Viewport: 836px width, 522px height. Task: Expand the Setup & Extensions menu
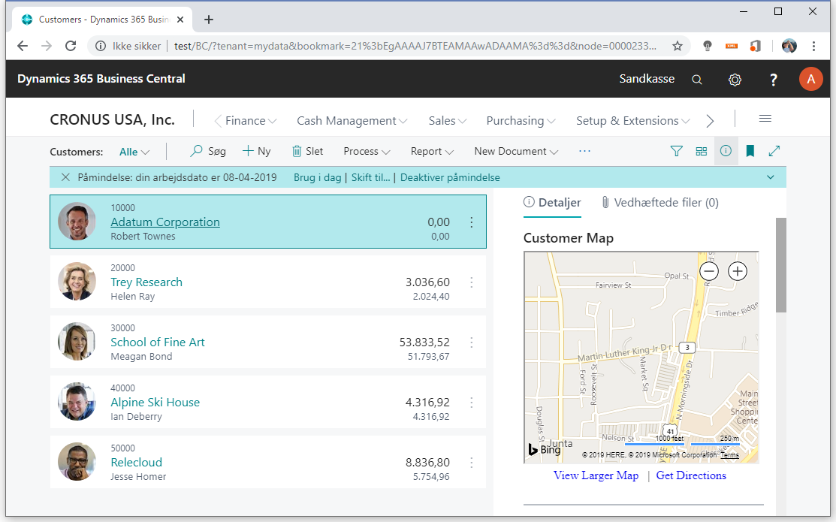633,121
